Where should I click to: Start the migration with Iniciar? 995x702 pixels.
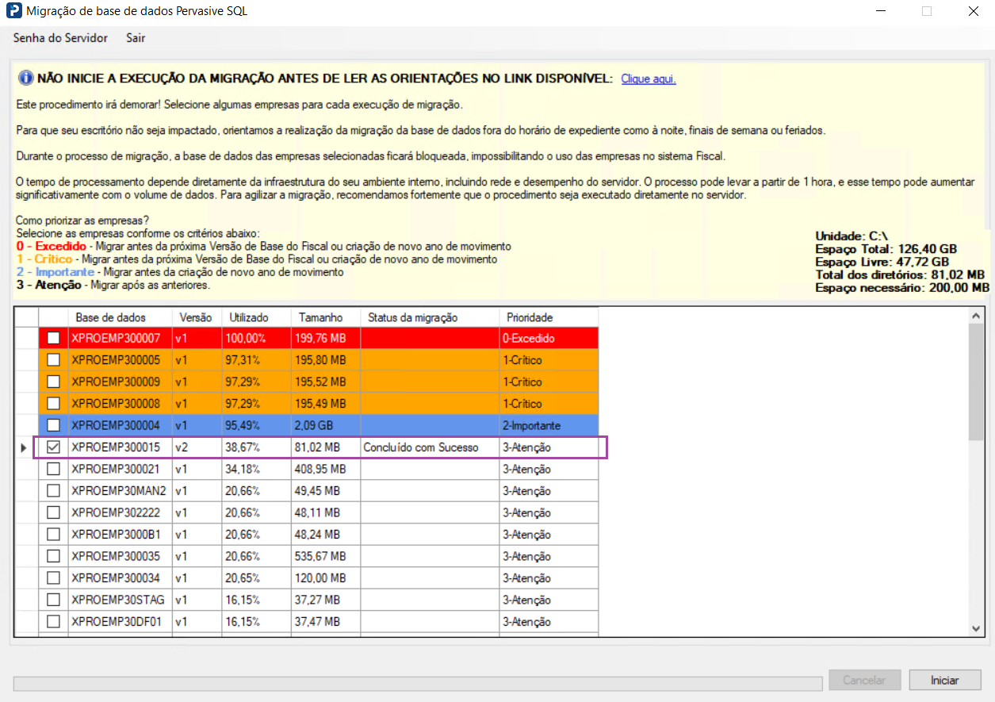945,681
